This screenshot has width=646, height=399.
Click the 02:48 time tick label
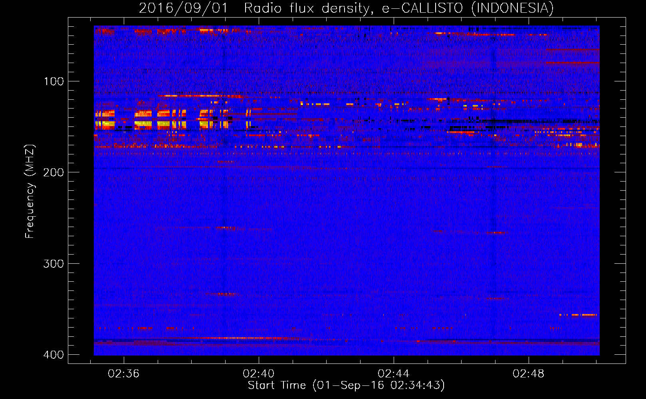click(x=529, y=373)
